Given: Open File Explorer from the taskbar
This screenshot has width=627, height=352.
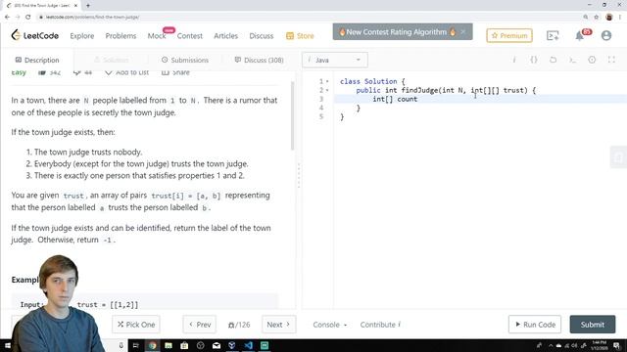Looking at the screenshot, I should pyautogui.click(x=169, y=345).
